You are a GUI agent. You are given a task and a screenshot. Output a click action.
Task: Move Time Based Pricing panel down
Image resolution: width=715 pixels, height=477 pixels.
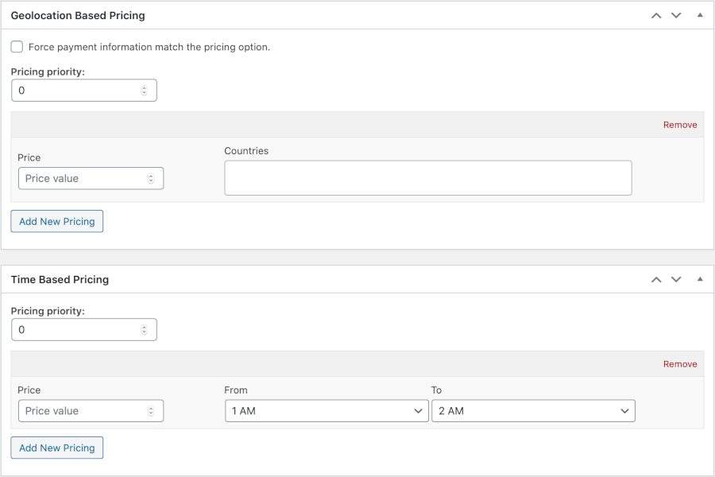point(676,279)
